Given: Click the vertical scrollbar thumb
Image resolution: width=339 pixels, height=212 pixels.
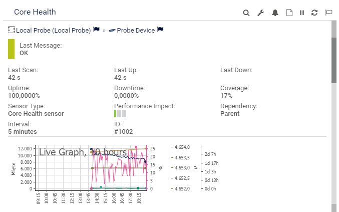Looking at the screenshot, I should (x=334, y=59).
